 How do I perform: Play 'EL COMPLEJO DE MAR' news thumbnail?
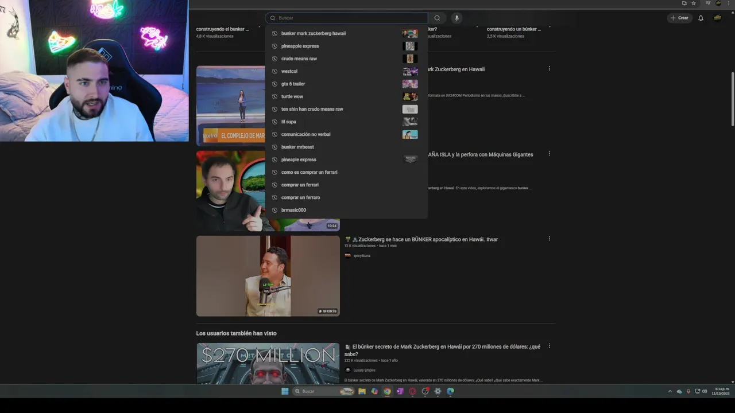(x=231, y=106)
